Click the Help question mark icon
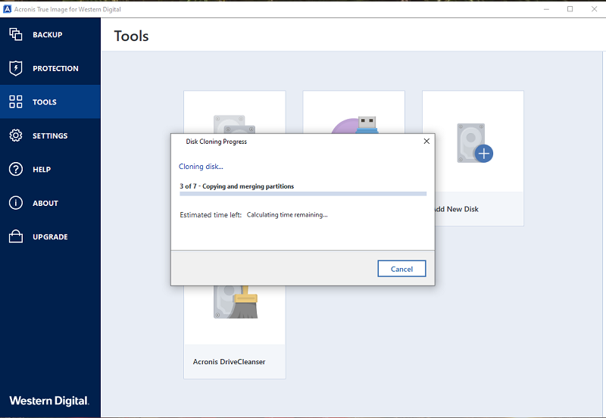Viewport: 606px width, 418px height. tap(16, 169)
